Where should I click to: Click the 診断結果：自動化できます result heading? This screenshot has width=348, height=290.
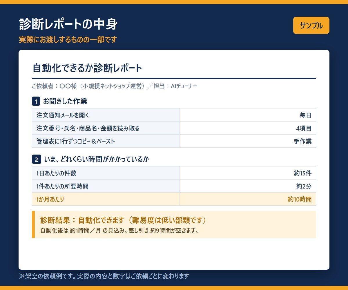123,220
